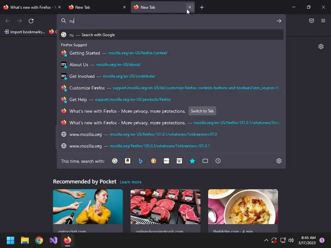Click the Go arrow in address bar
This screenshot has width=331, height=248.
click(279, 21)
